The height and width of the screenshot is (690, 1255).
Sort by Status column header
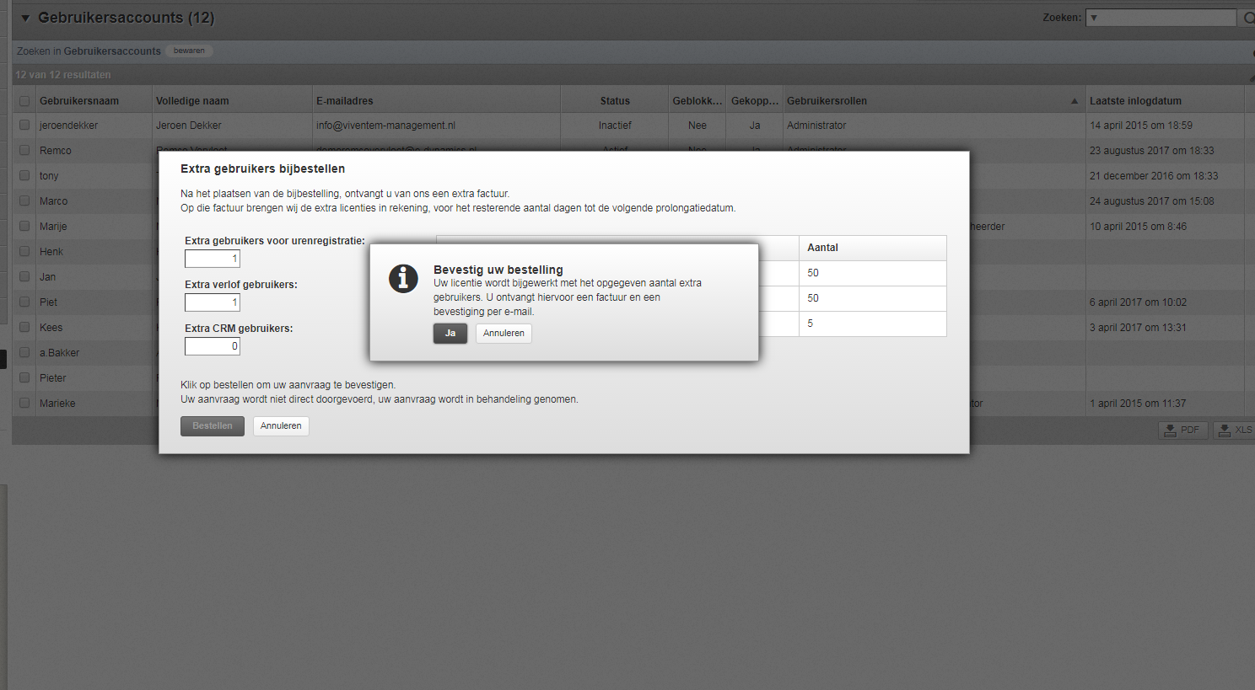(615, 101)
